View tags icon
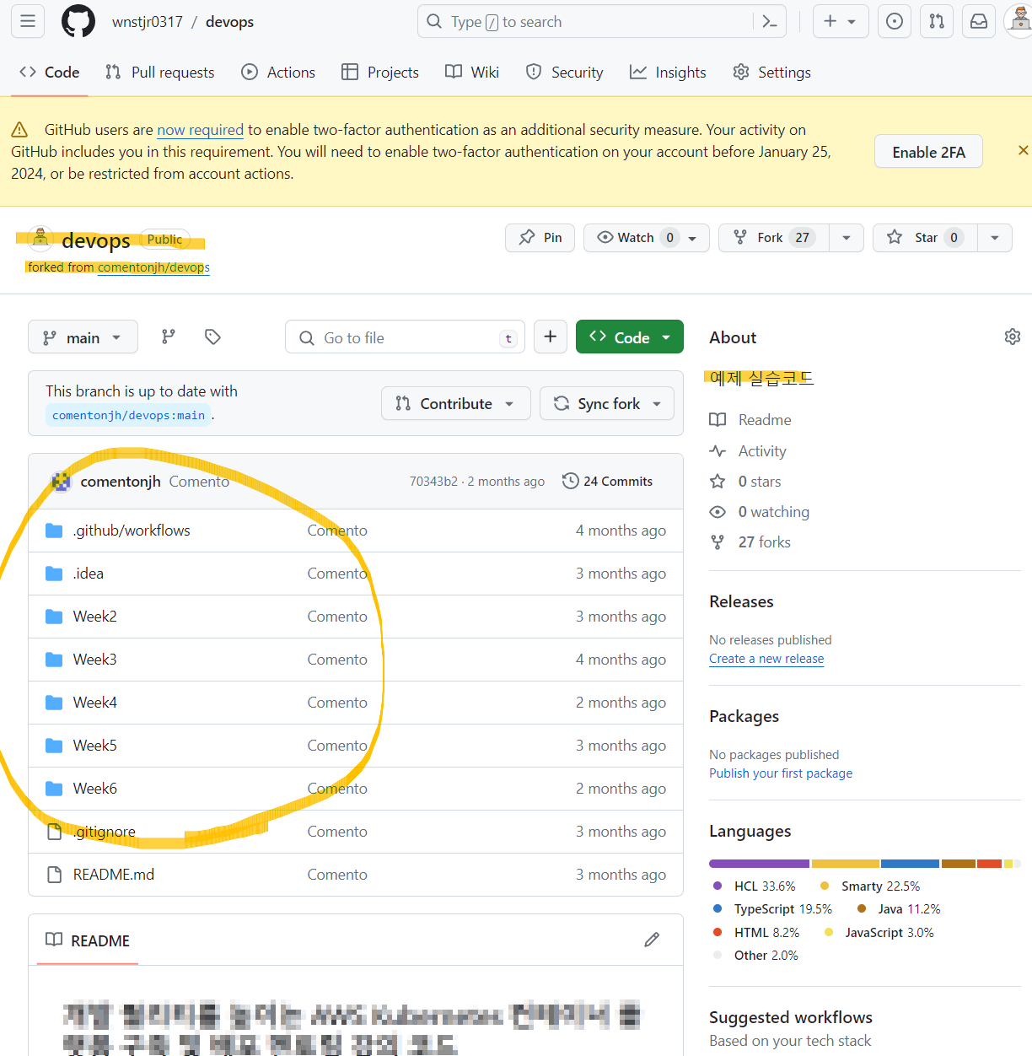This screenshot has height=1056, width=1032. [212, 337]
